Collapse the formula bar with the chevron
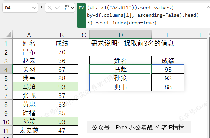This screenshot has height=138, width=210. coord(208,7)
